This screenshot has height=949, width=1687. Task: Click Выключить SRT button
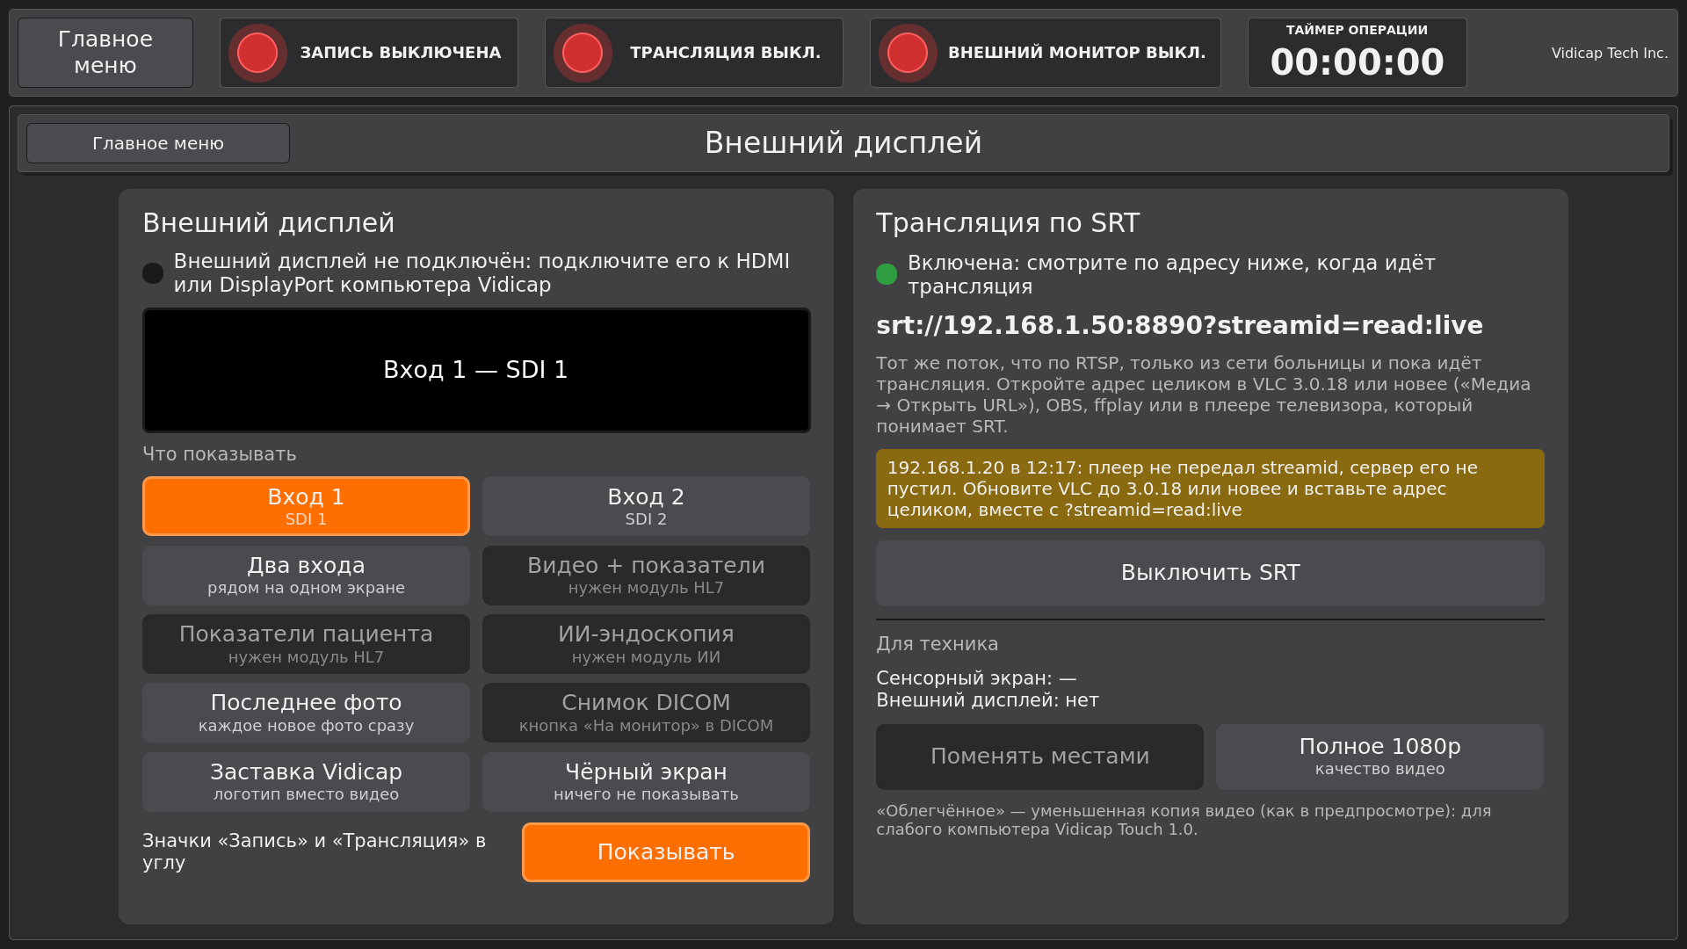point(1210,573)
